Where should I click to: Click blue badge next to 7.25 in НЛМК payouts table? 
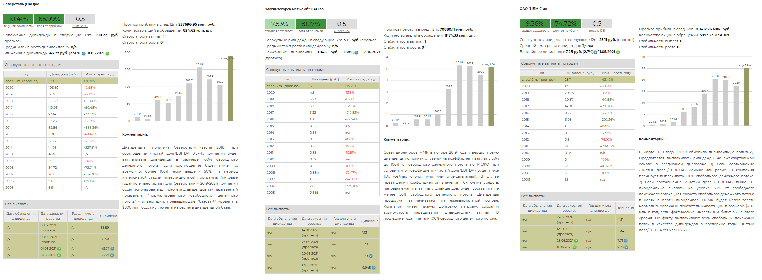tap(626, 247)
